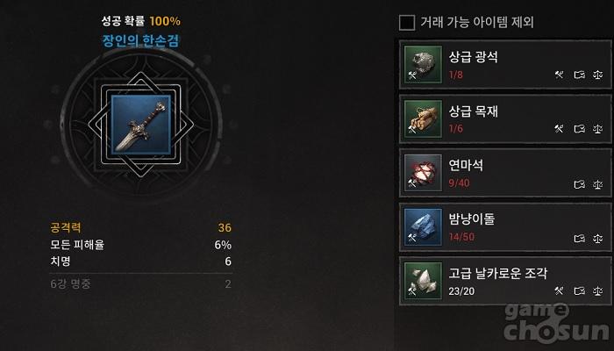The width and height of the screenshot is (614, 351).
Task: Click the 장인의 한손검 item name
Action: coord(140,40)
